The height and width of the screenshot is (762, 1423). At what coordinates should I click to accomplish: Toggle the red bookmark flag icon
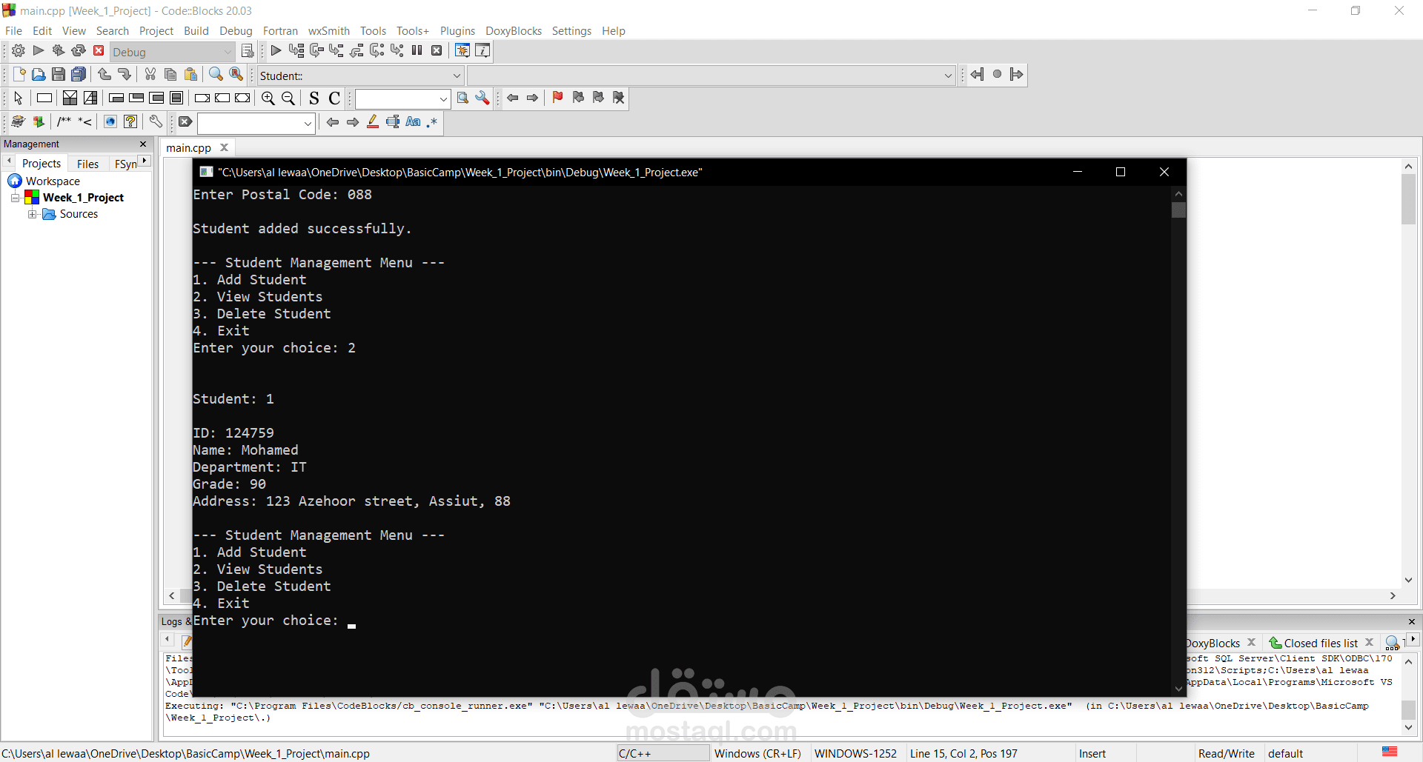(558, 98)
